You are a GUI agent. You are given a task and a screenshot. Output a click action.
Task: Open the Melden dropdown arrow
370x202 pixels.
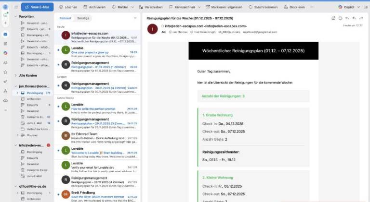(x=132, y=7)
